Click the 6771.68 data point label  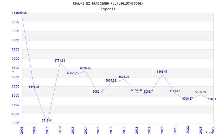(x=60, y=60)
